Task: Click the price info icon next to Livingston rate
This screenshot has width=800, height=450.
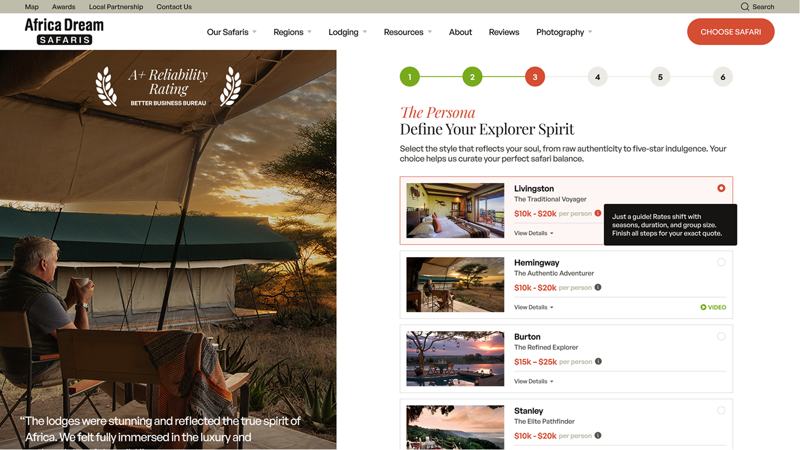Action: tap(598, 213)
